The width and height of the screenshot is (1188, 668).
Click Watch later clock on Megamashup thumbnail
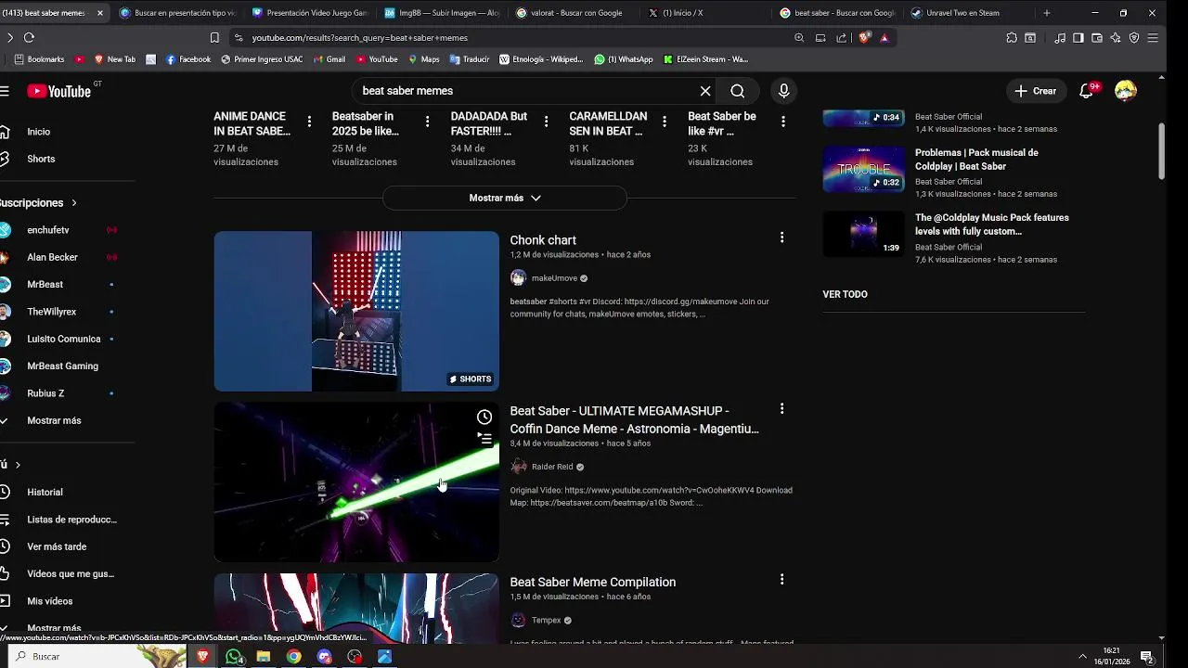[x=484, y=417]
